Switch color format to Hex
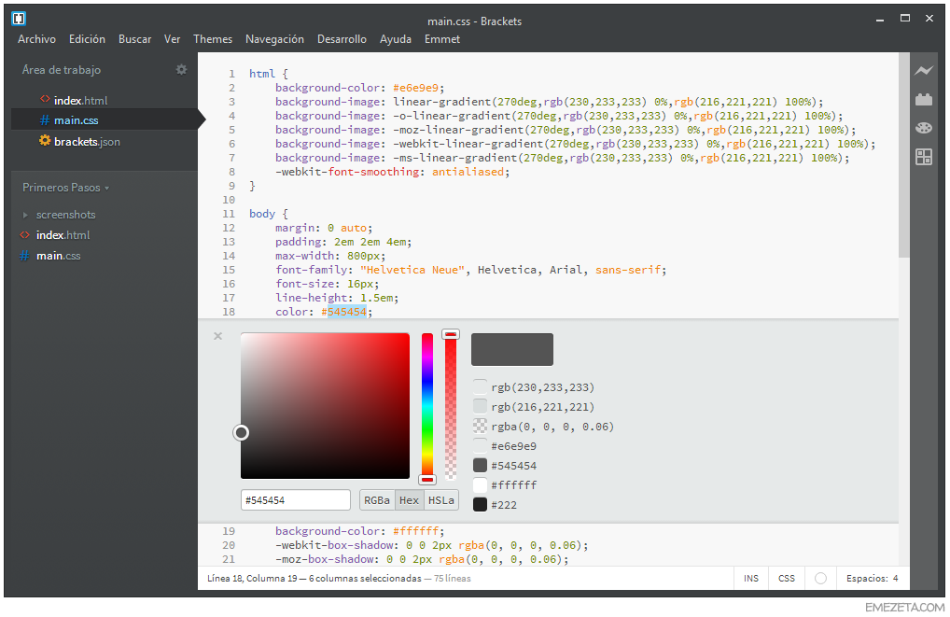Viewport: 950px width, 617px height. 409,500
